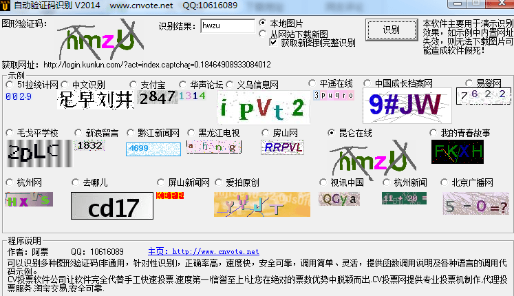The image size is (514, 296).
Task: Click the FKXH green captcha image
Action: pyautogui.click(x=457, y=151)
